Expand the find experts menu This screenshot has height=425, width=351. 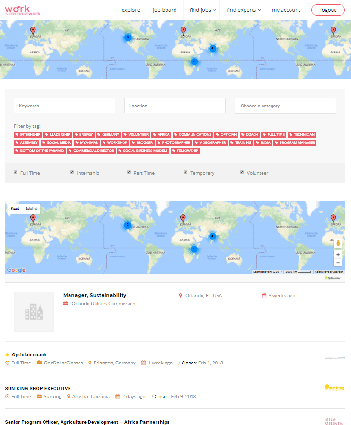pos(244,10)
